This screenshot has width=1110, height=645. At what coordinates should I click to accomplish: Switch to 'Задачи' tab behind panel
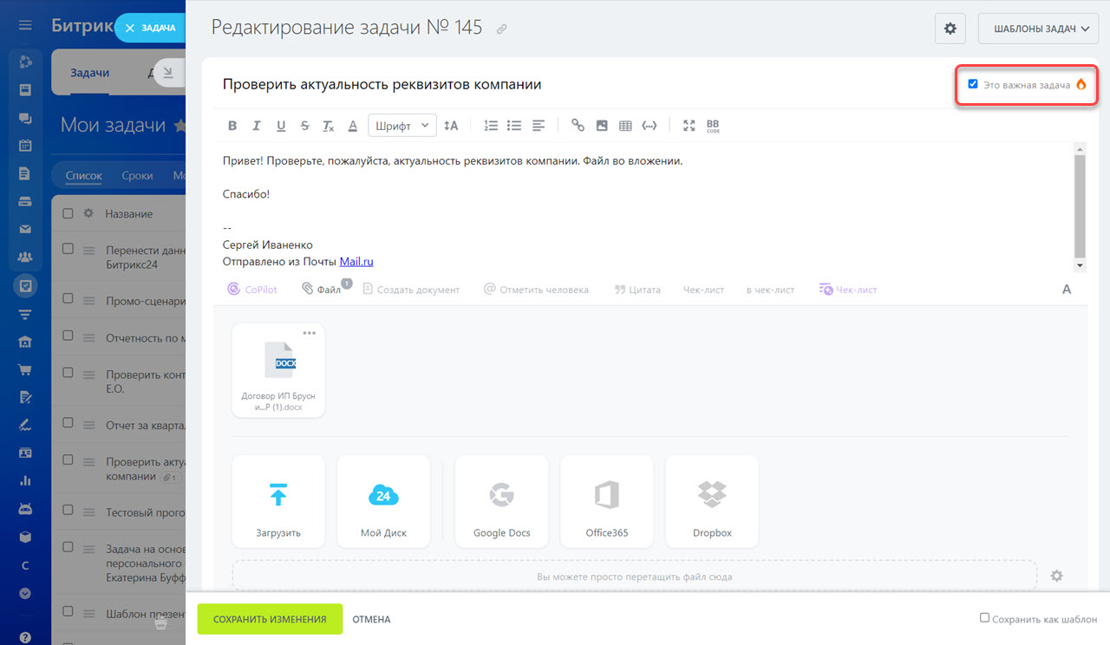(x=89, y=73)
